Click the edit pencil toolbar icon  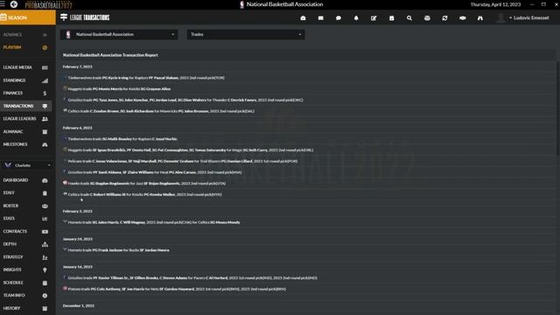[374, 17]
